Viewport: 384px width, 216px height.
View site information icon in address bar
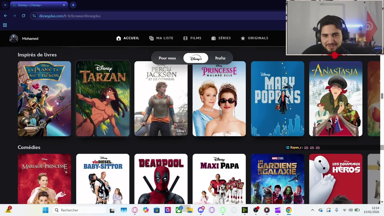tap(34, 16)
